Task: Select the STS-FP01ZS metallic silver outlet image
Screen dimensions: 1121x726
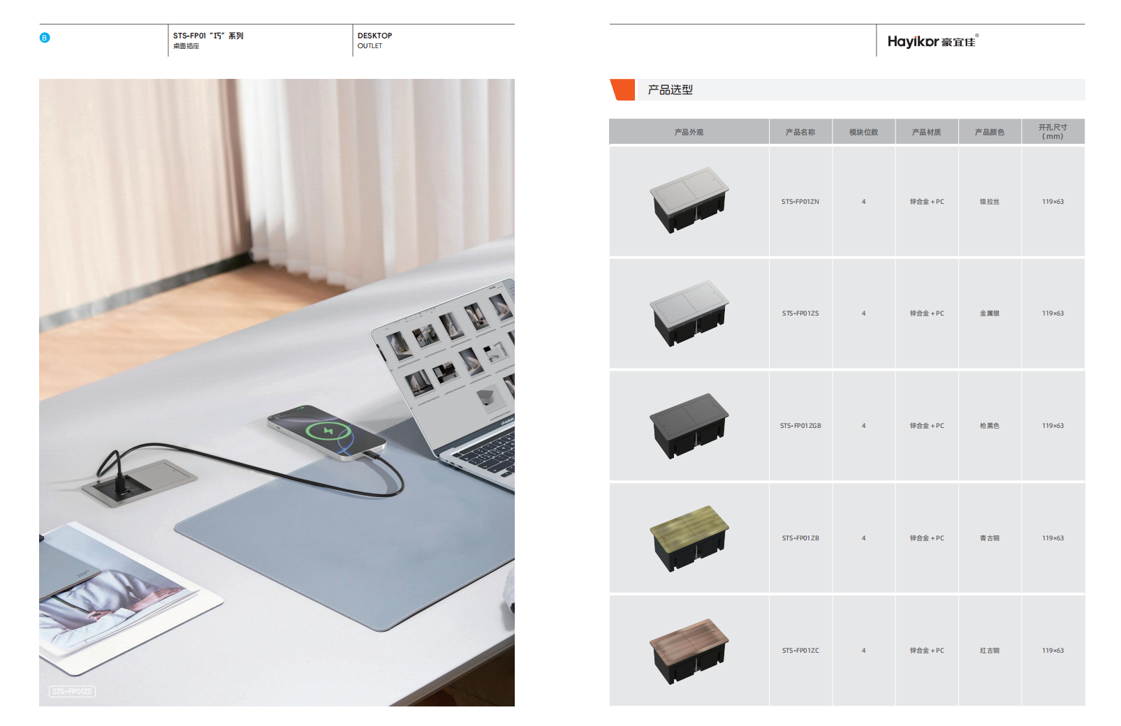Action: pyautogui.click(x=689, y=313)
